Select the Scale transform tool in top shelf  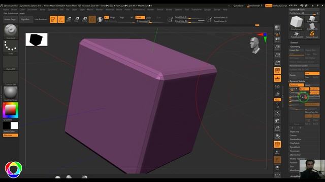77,19
